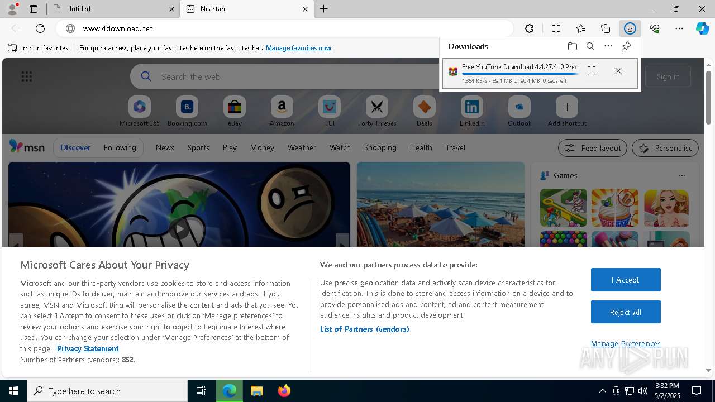Open the News category

(165, 147)
